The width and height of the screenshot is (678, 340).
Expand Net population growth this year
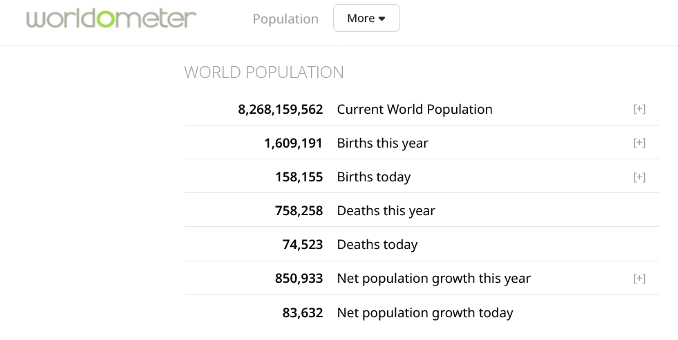639,279
